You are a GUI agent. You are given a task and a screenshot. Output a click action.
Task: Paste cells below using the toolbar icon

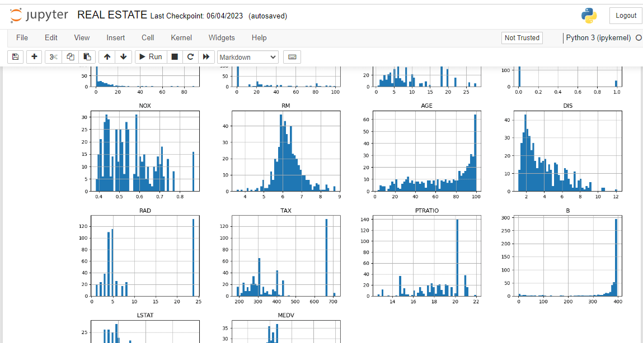point(87,57)
